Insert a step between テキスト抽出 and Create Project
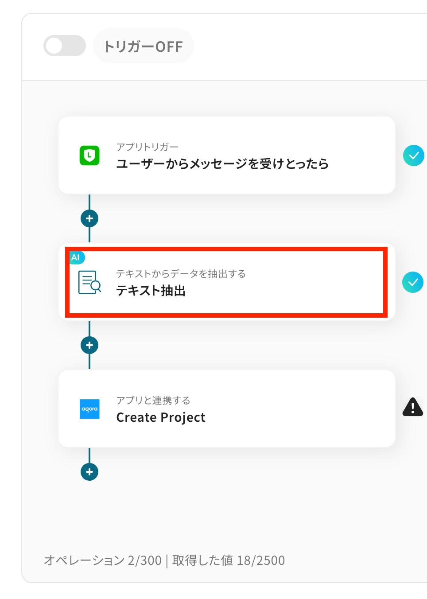Screen dimensions: 427x599 (89, 345)
